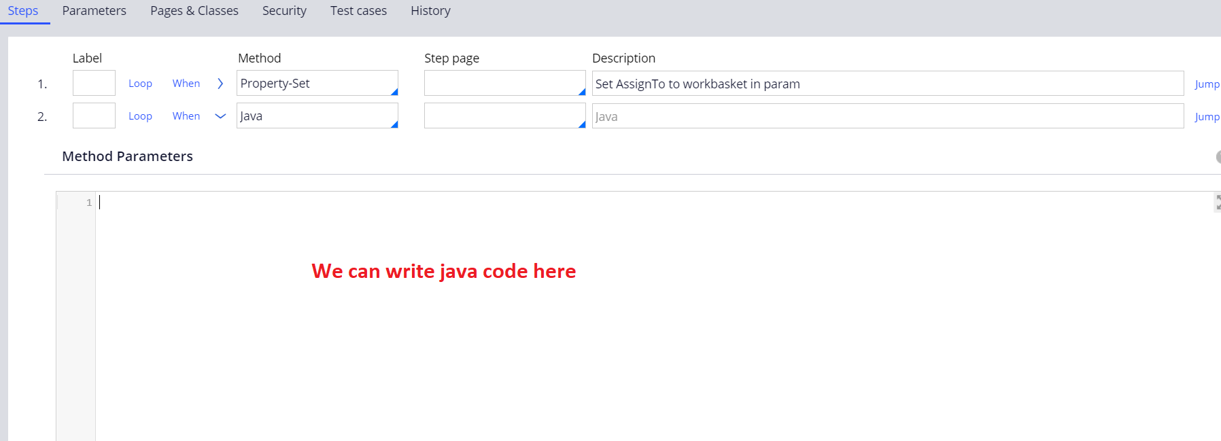1221x441 pixels.
Task: Open the step 1 Step page dropdown triangle
Action: click(x=581, y=92)
